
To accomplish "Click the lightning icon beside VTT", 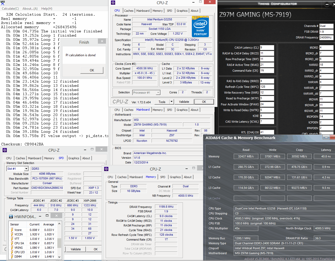I will click(x=12, y=239).
